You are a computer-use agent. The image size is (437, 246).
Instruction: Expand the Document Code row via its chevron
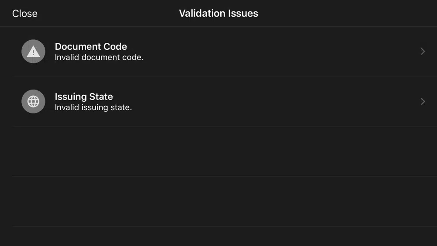[423, 51]
